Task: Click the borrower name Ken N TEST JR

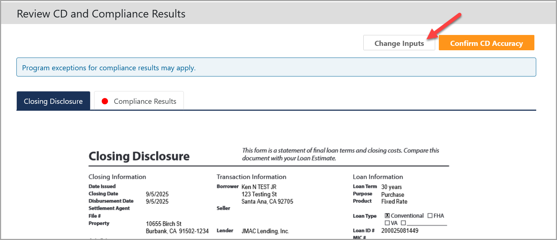Action: [259, 187]
